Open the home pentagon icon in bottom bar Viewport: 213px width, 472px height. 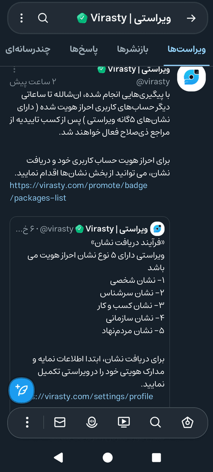pos(187,422)
